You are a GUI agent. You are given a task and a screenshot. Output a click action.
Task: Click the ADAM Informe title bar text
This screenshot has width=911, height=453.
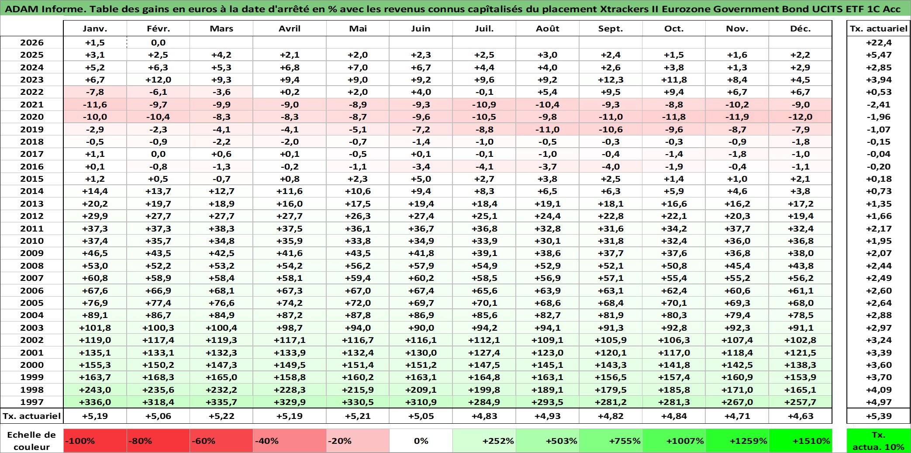point(452,9)
